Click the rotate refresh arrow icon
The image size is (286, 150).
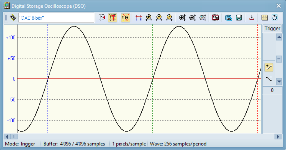[x=275, y=18]
